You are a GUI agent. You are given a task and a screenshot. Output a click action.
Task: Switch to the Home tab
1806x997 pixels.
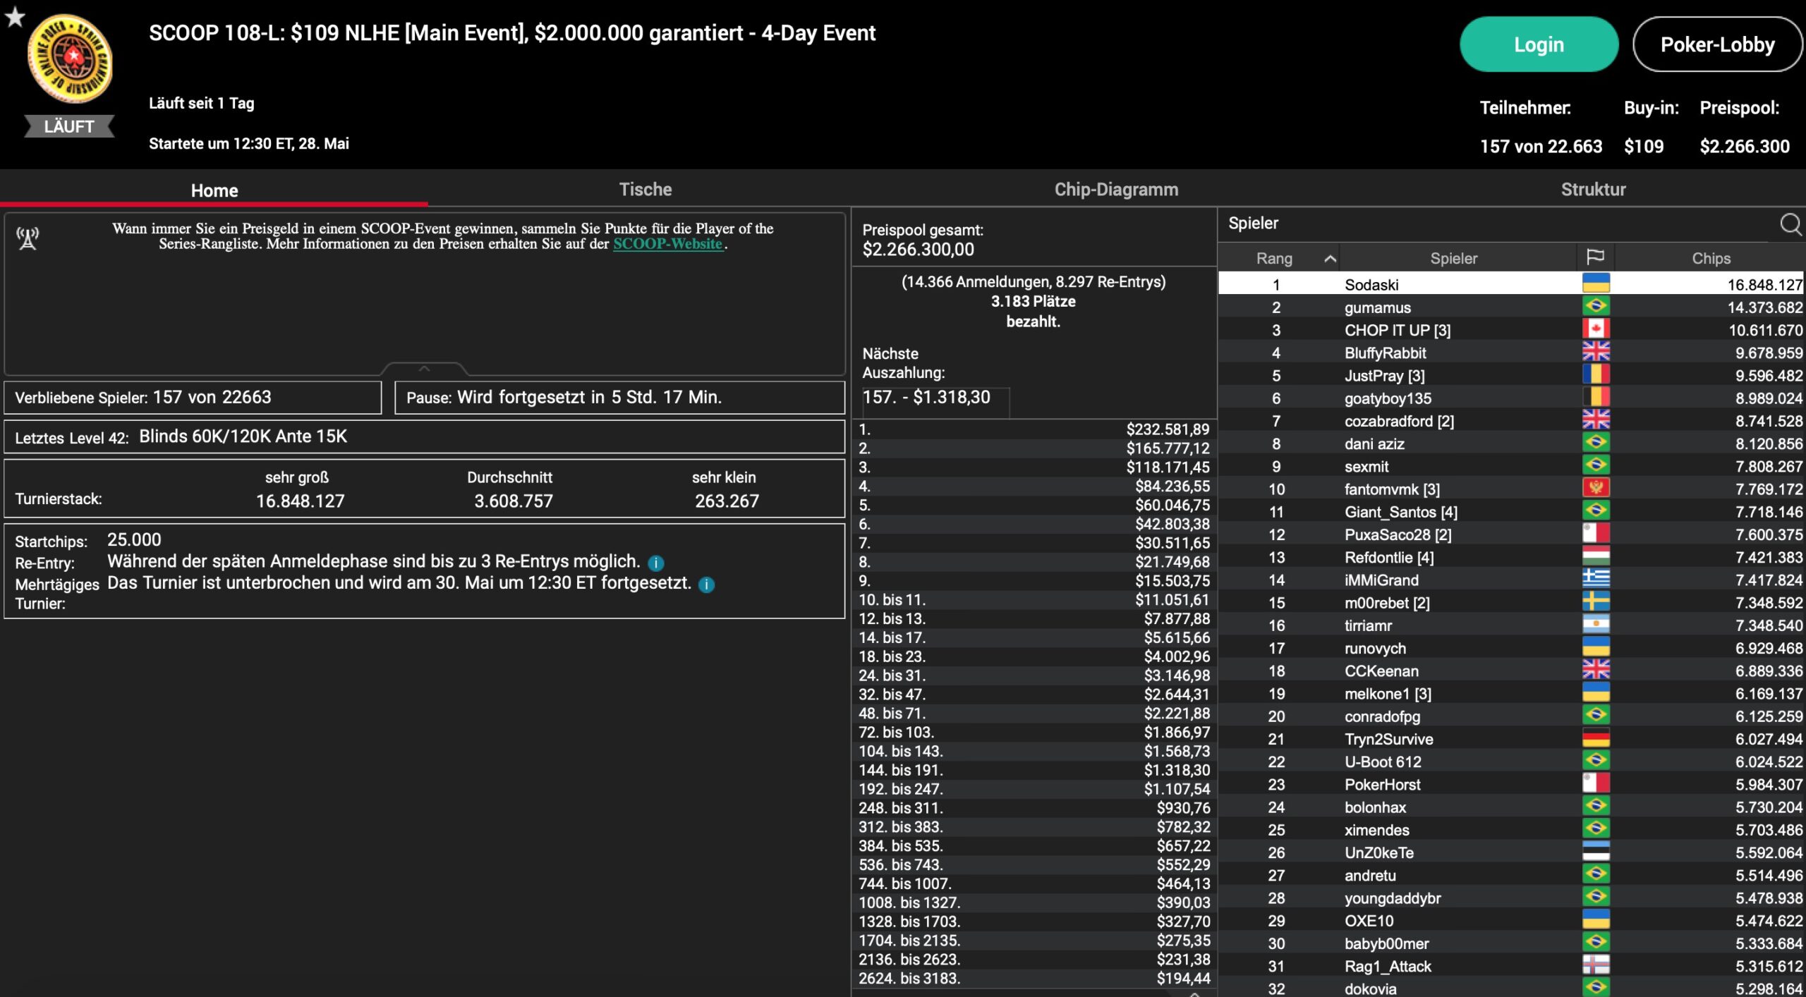coord(214,190)
